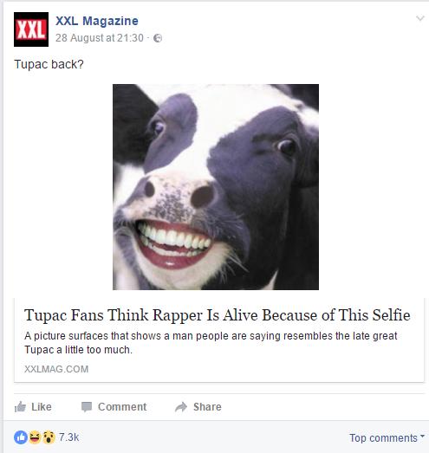This screenshot has height=453, width=429.
Task: Select the Share button label
Action: point(207,407)
